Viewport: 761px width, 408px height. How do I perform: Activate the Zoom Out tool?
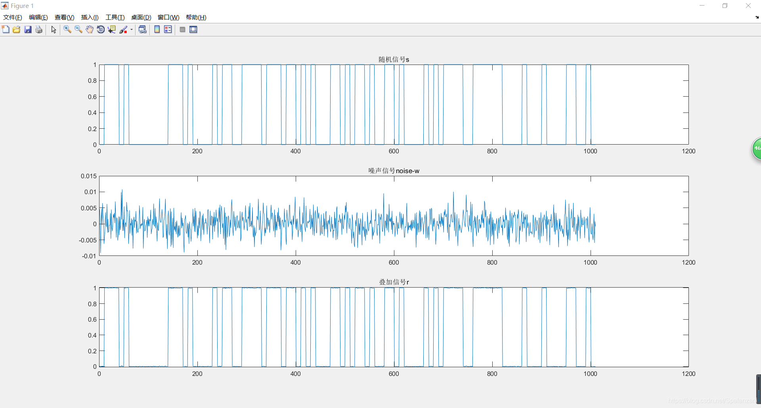[x=78, y=29]
